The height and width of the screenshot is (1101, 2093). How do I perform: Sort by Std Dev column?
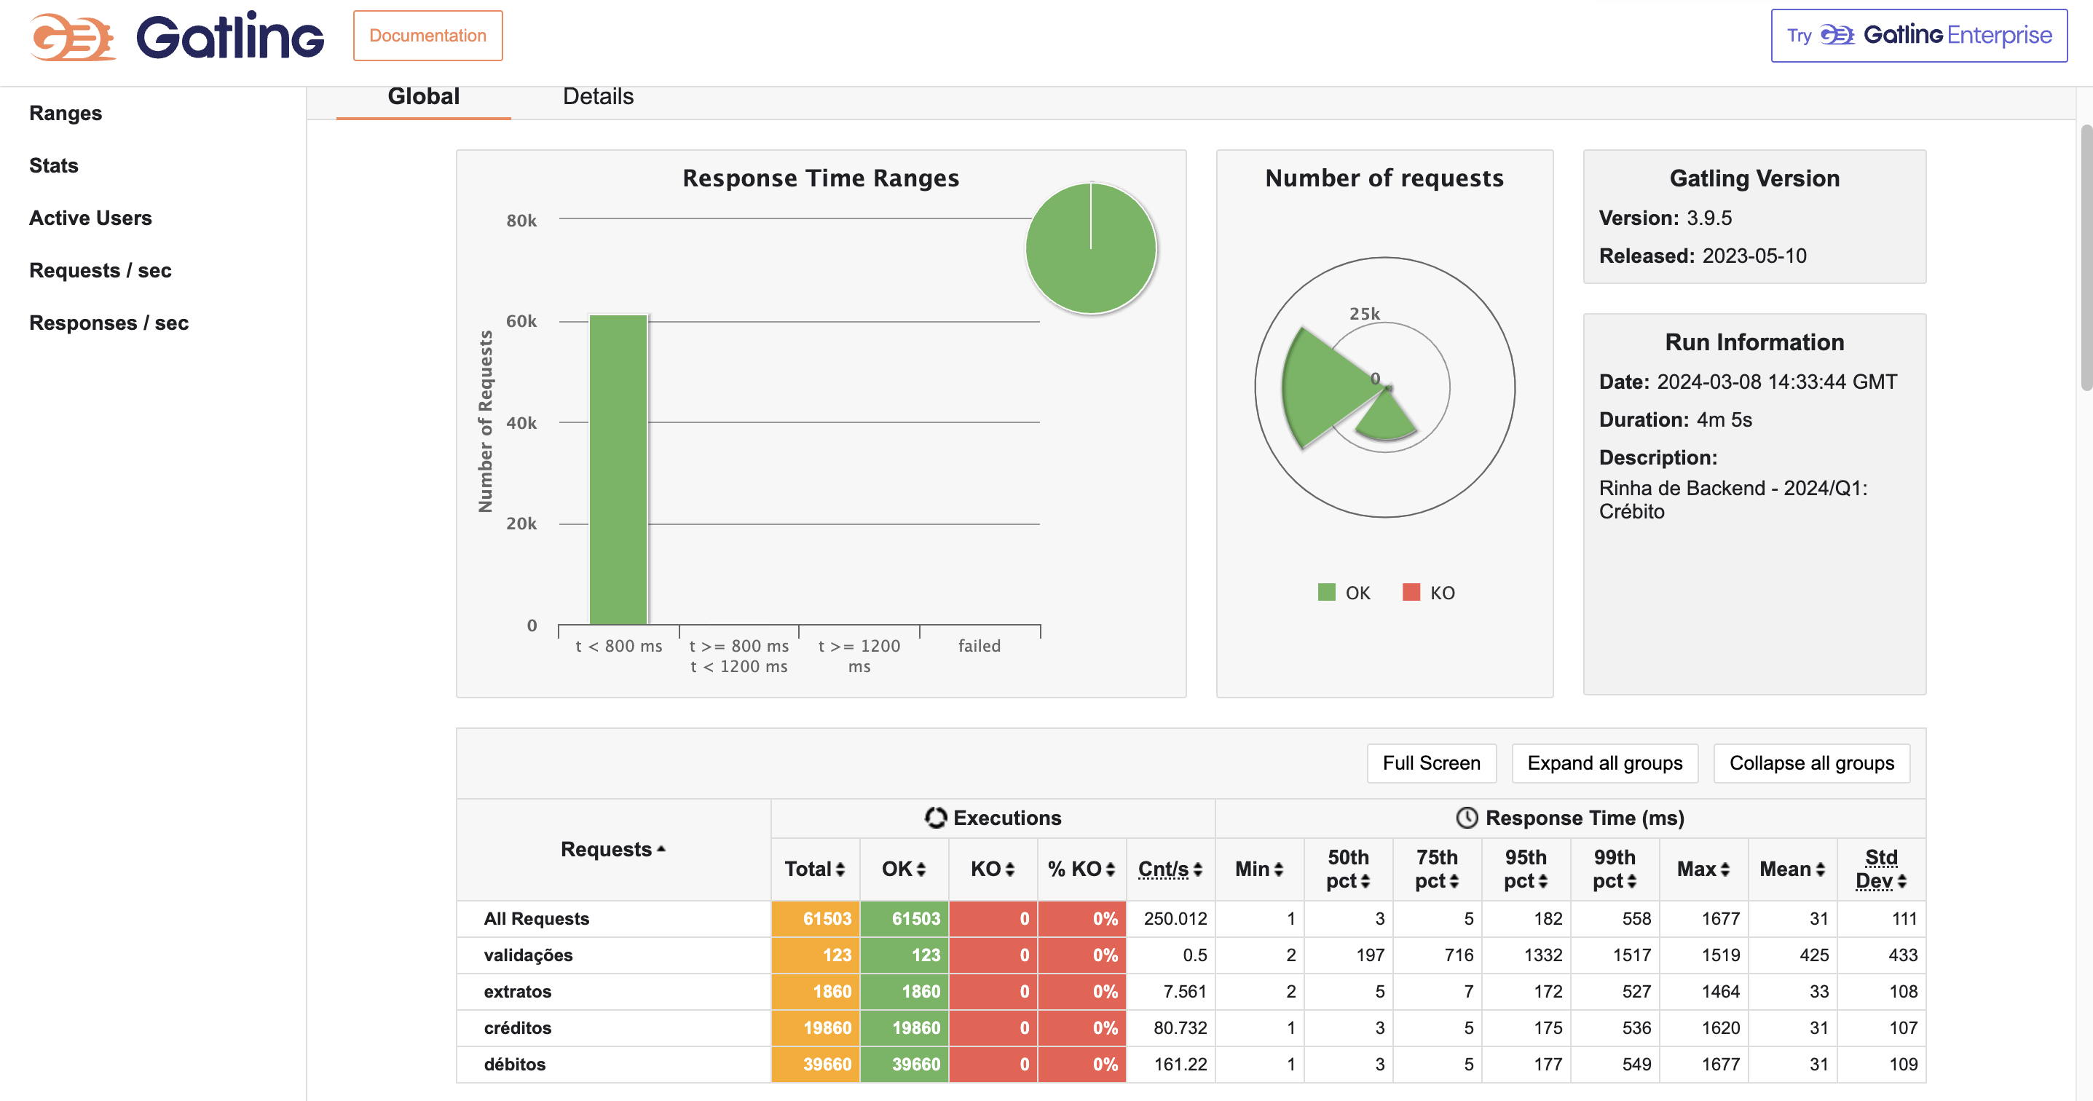click(1881, 869)
